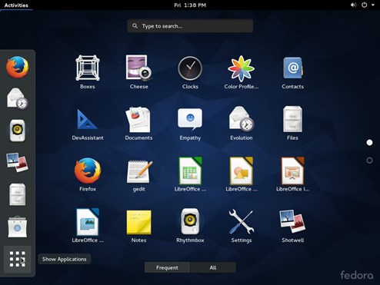
Task: Switch to second app page indicator
Action: click(369, 161)
